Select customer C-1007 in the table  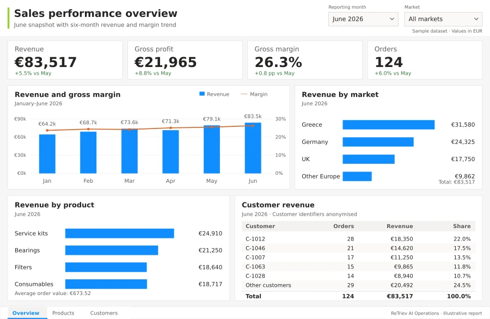tap(255, 257)
